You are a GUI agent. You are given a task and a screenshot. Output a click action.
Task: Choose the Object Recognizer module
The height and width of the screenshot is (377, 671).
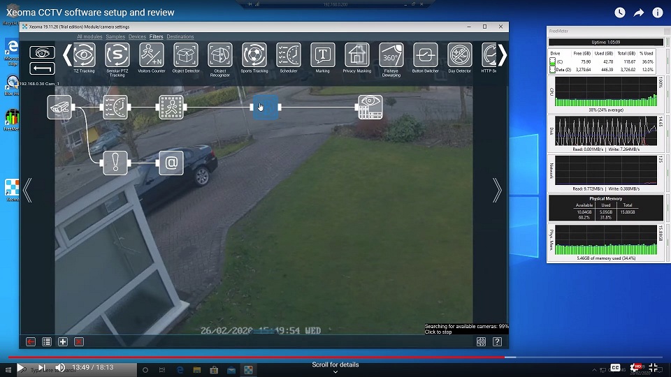click(220, 59)
